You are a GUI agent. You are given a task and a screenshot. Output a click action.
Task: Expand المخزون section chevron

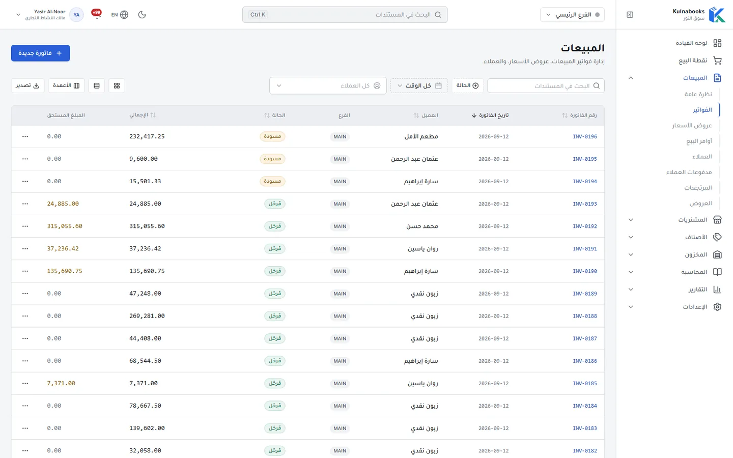[x=631, y=254]
